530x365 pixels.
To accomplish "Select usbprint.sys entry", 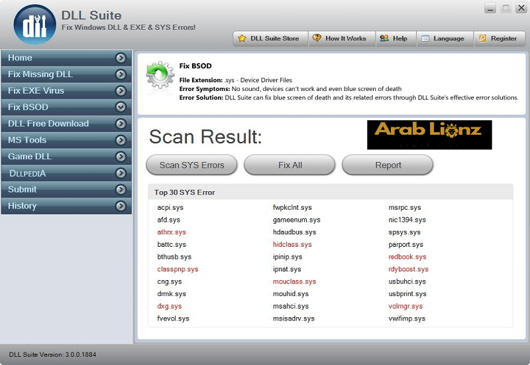I will [x=407, y=294].
